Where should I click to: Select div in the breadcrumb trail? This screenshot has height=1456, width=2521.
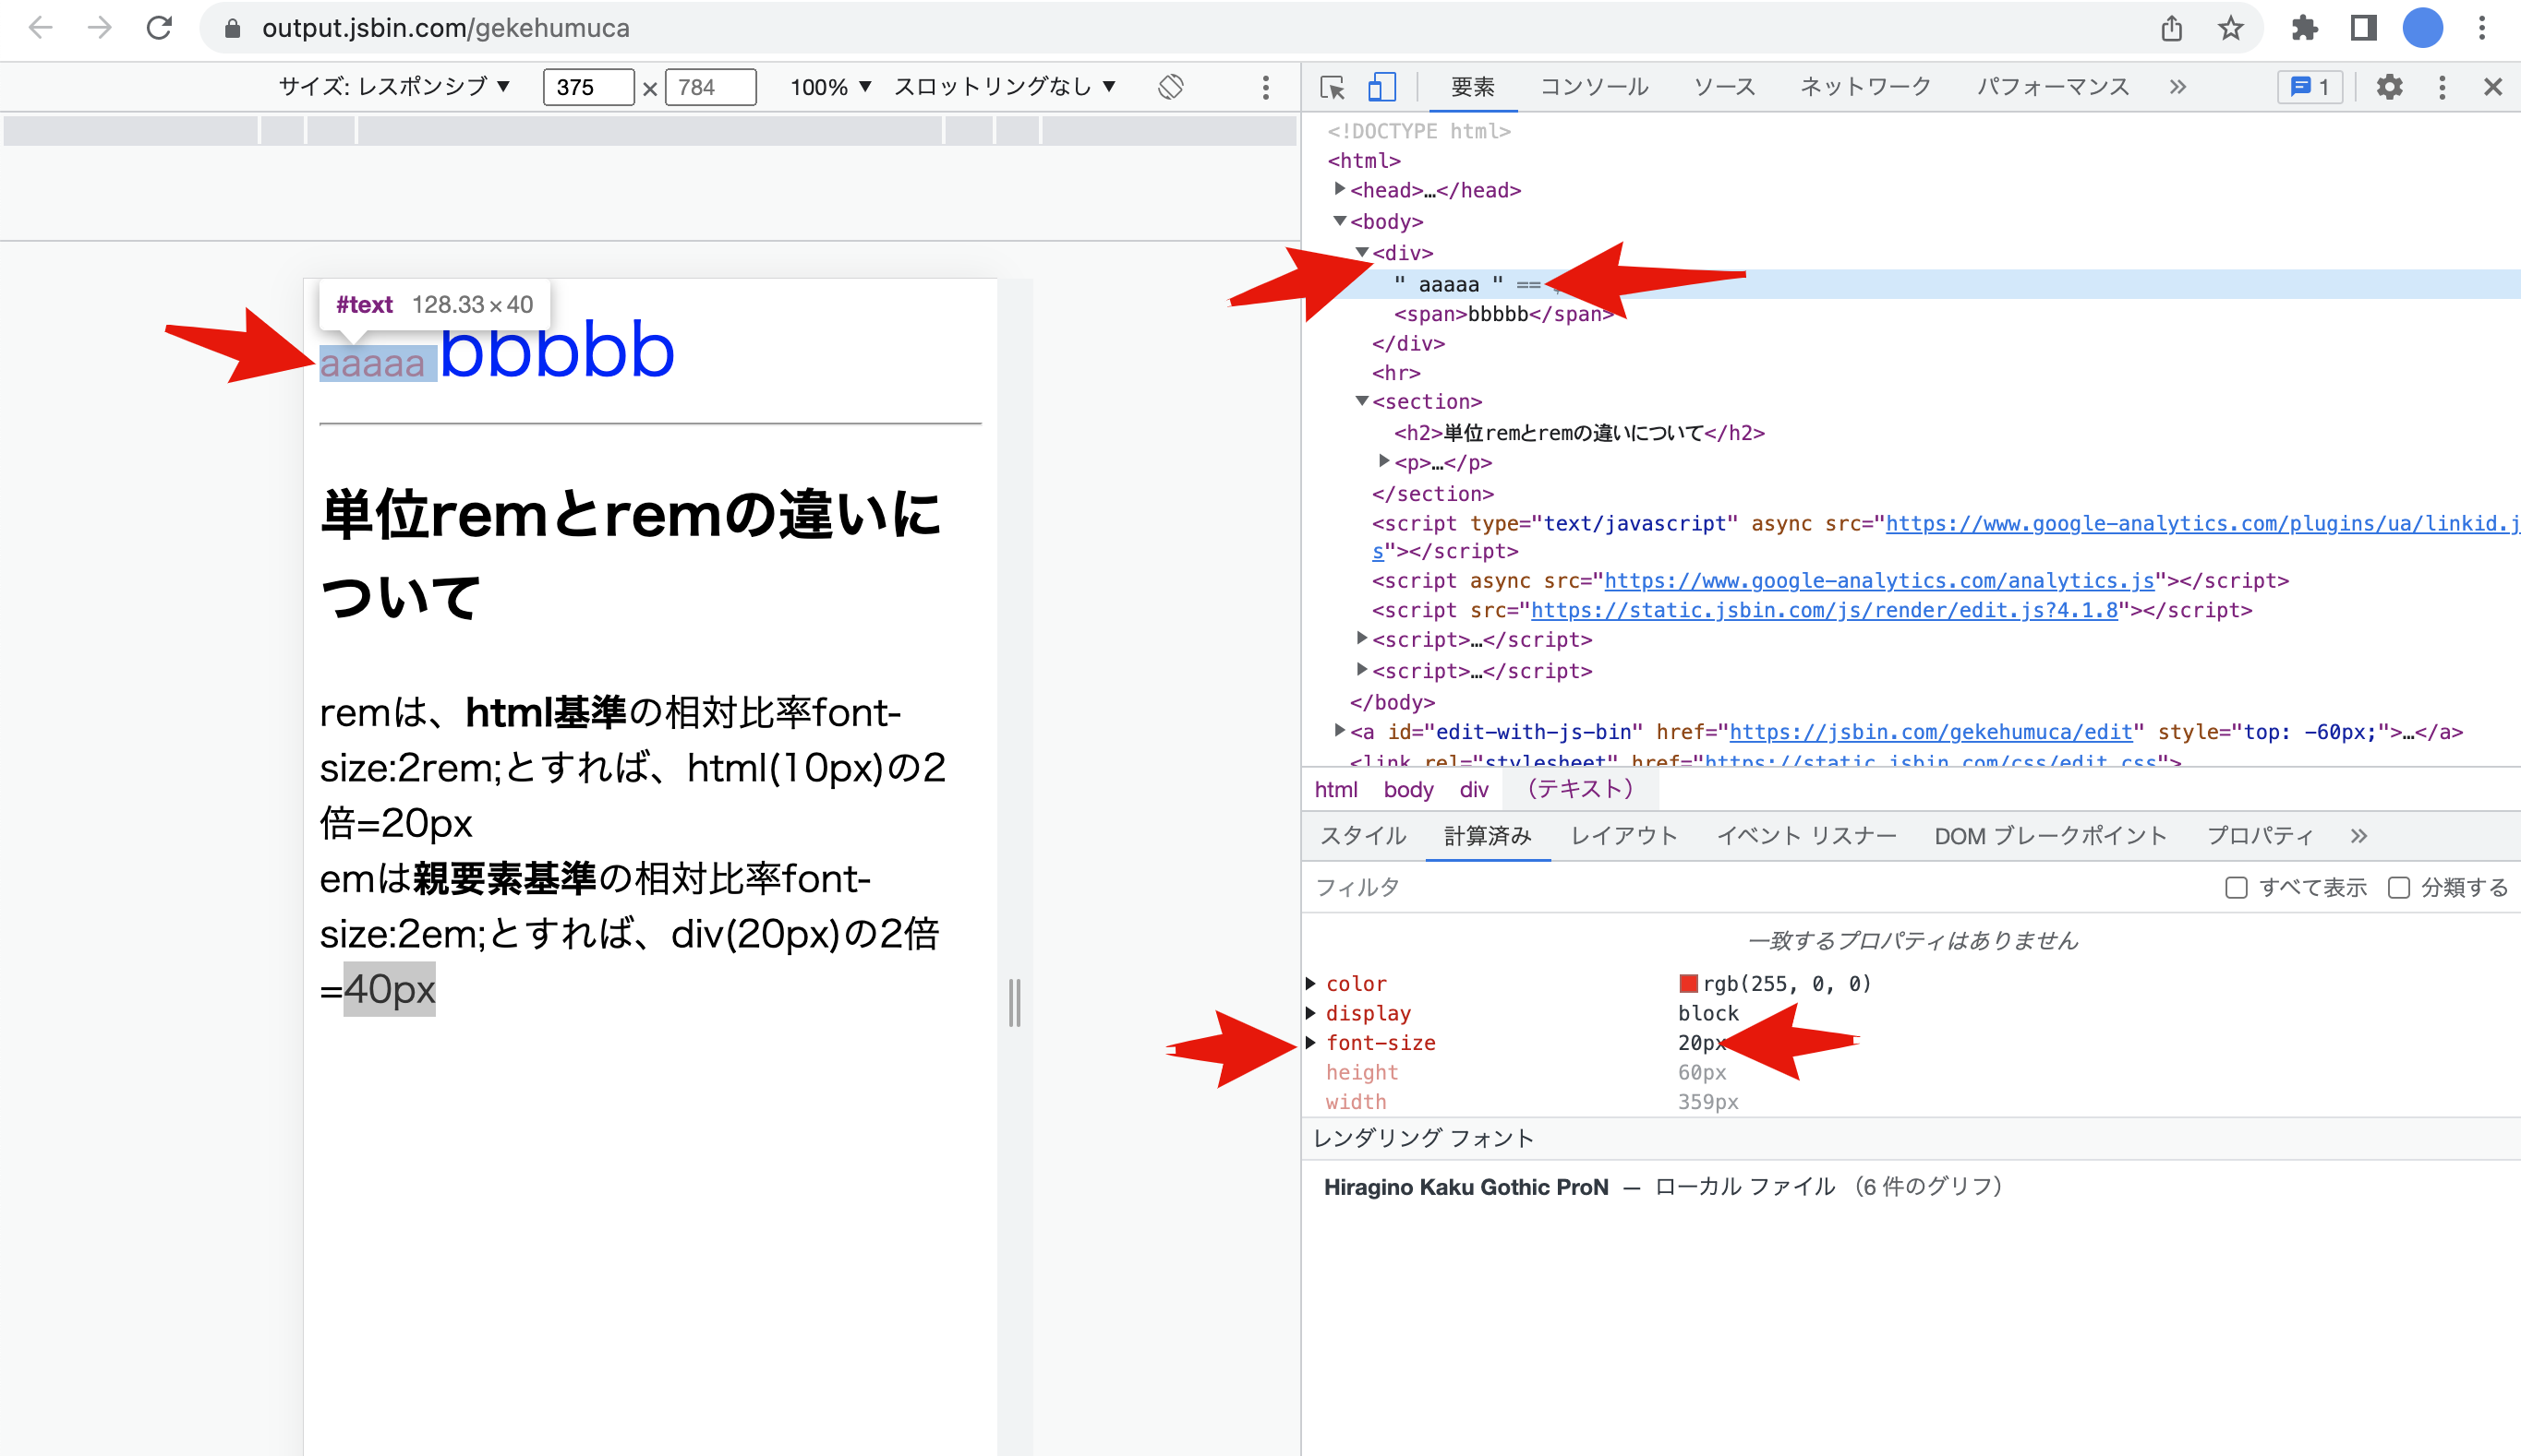click(1474, 790)
